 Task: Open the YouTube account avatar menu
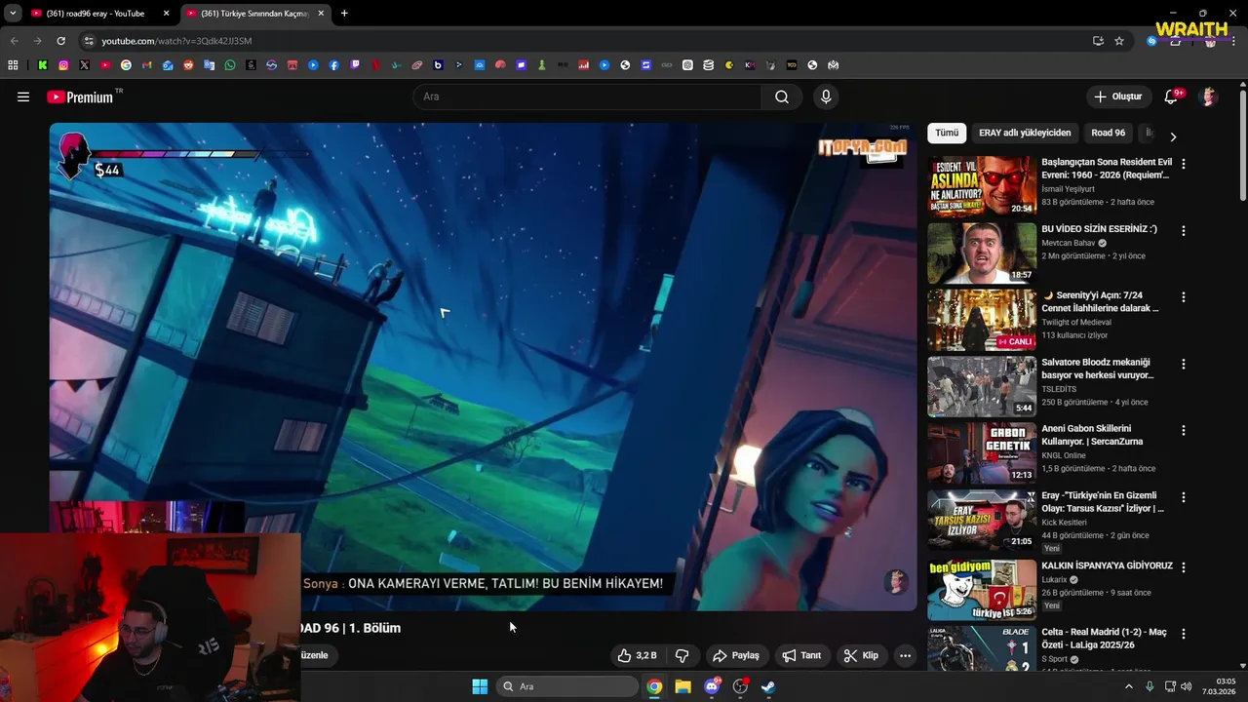[x=1209, y=97]
